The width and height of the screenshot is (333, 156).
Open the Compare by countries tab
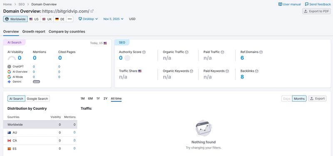click(67, 32)
